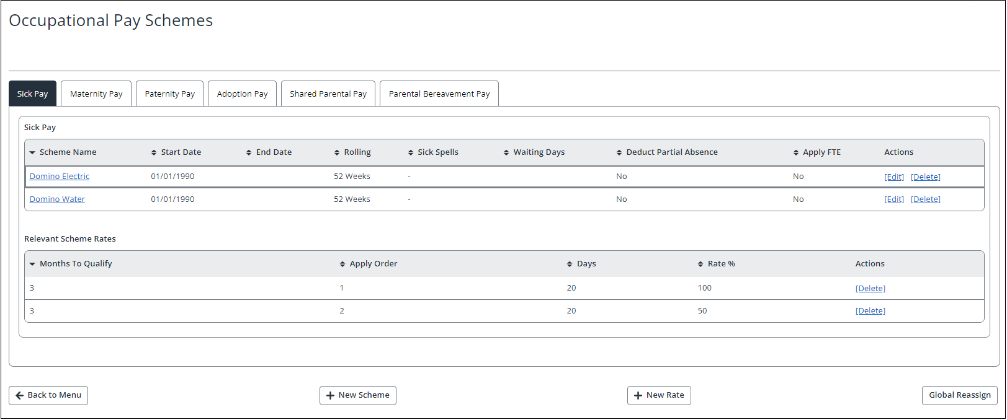Click the Occupational Pay Schemes page title
This screenshot has height=420, width=1007.
pos(111,20)
